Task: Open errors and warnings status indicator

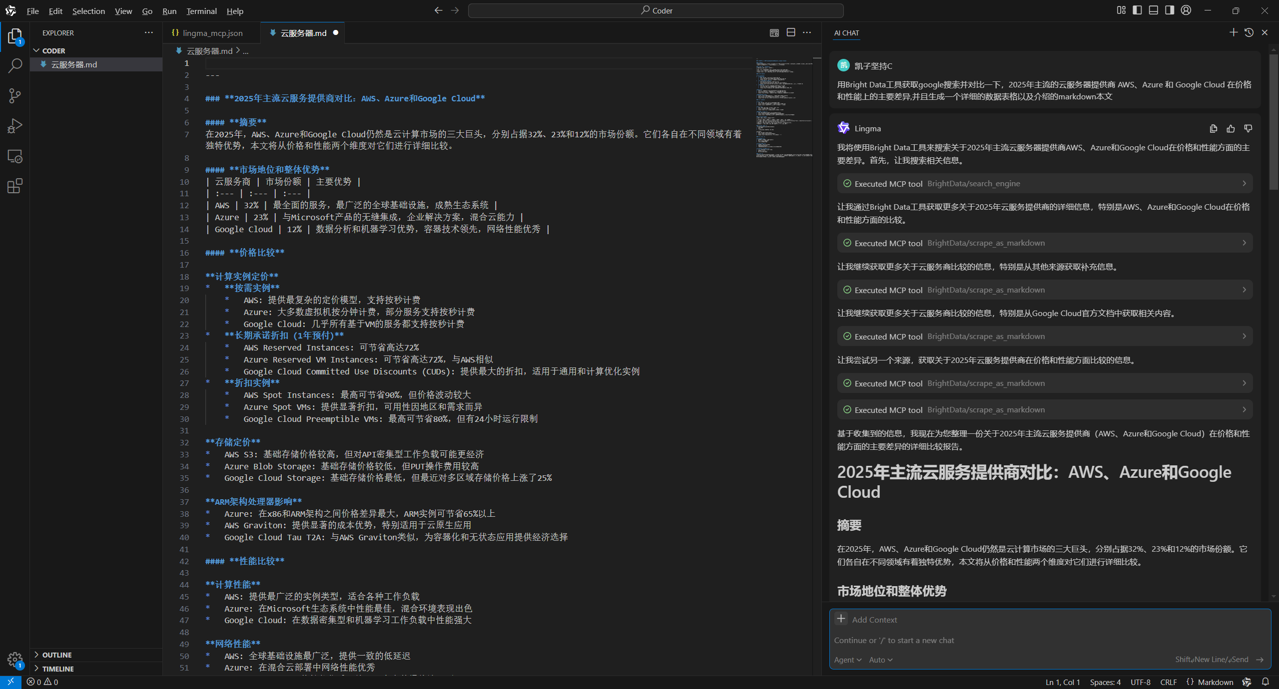Action: pos(42,682)
